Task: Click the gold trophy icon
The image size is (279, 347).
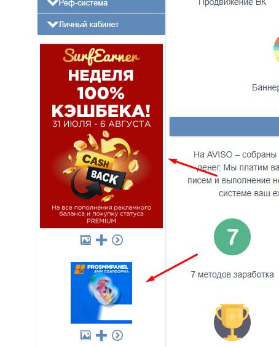Action: click(x=232, y=322)
